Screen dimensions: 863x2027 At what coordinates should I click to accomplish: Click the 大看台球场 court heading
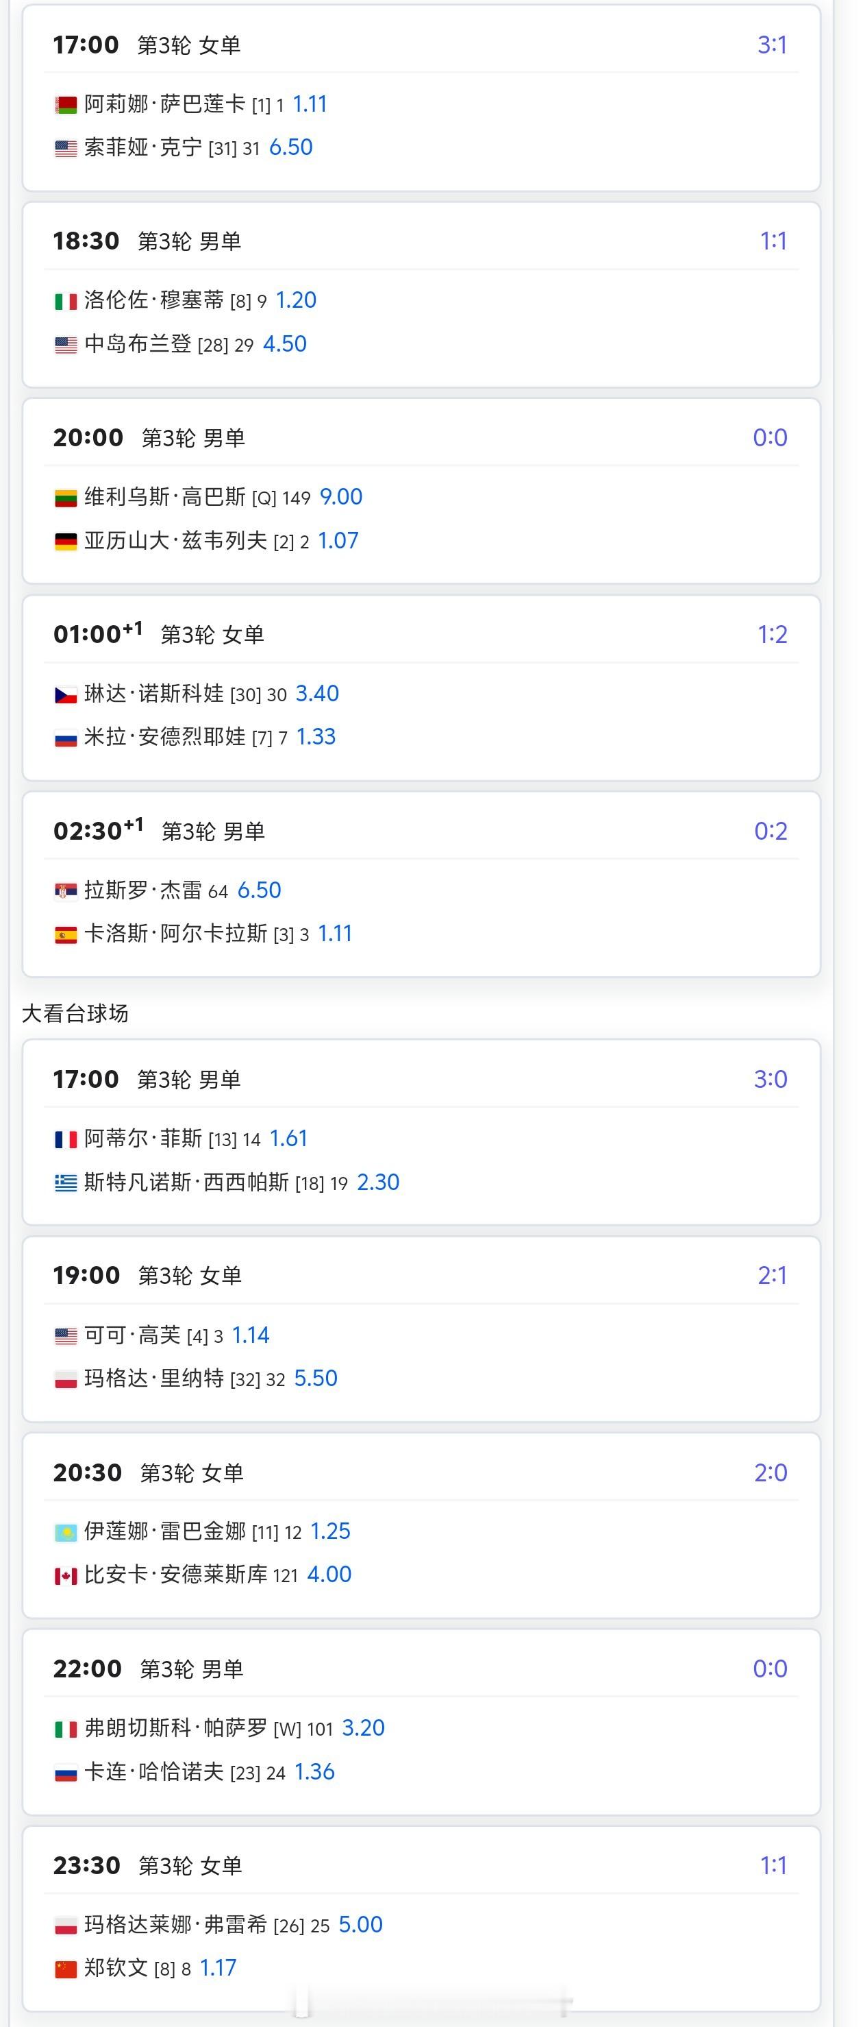pyautogui.click(x=75, y=1013)
